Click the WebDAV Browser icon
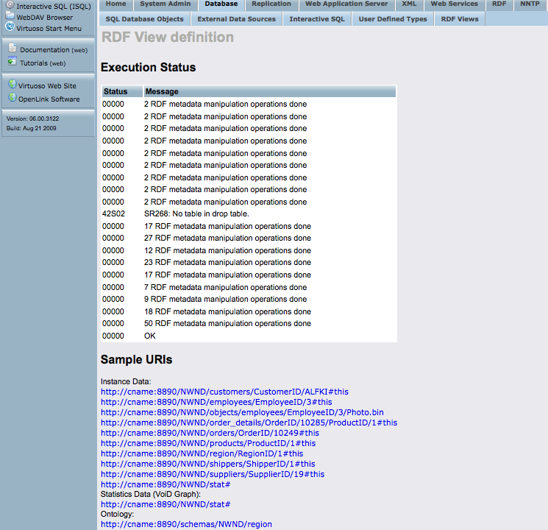The width and height of the screenshot is (548, 530). coord(10,16)
